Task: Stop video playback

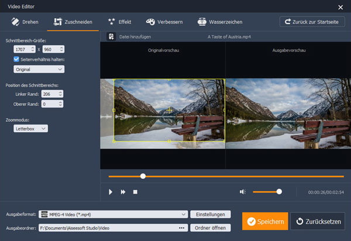Action: [135, 191]
